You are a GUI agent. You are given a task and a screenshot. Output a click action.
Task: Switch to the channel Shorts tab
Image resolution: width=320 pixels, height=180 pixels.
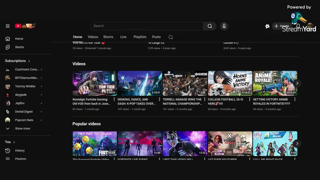(x=108, y=37)
